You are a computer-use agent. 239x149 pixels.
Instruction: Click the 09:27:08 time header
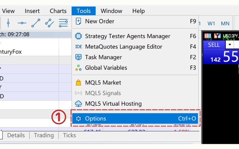19,34
